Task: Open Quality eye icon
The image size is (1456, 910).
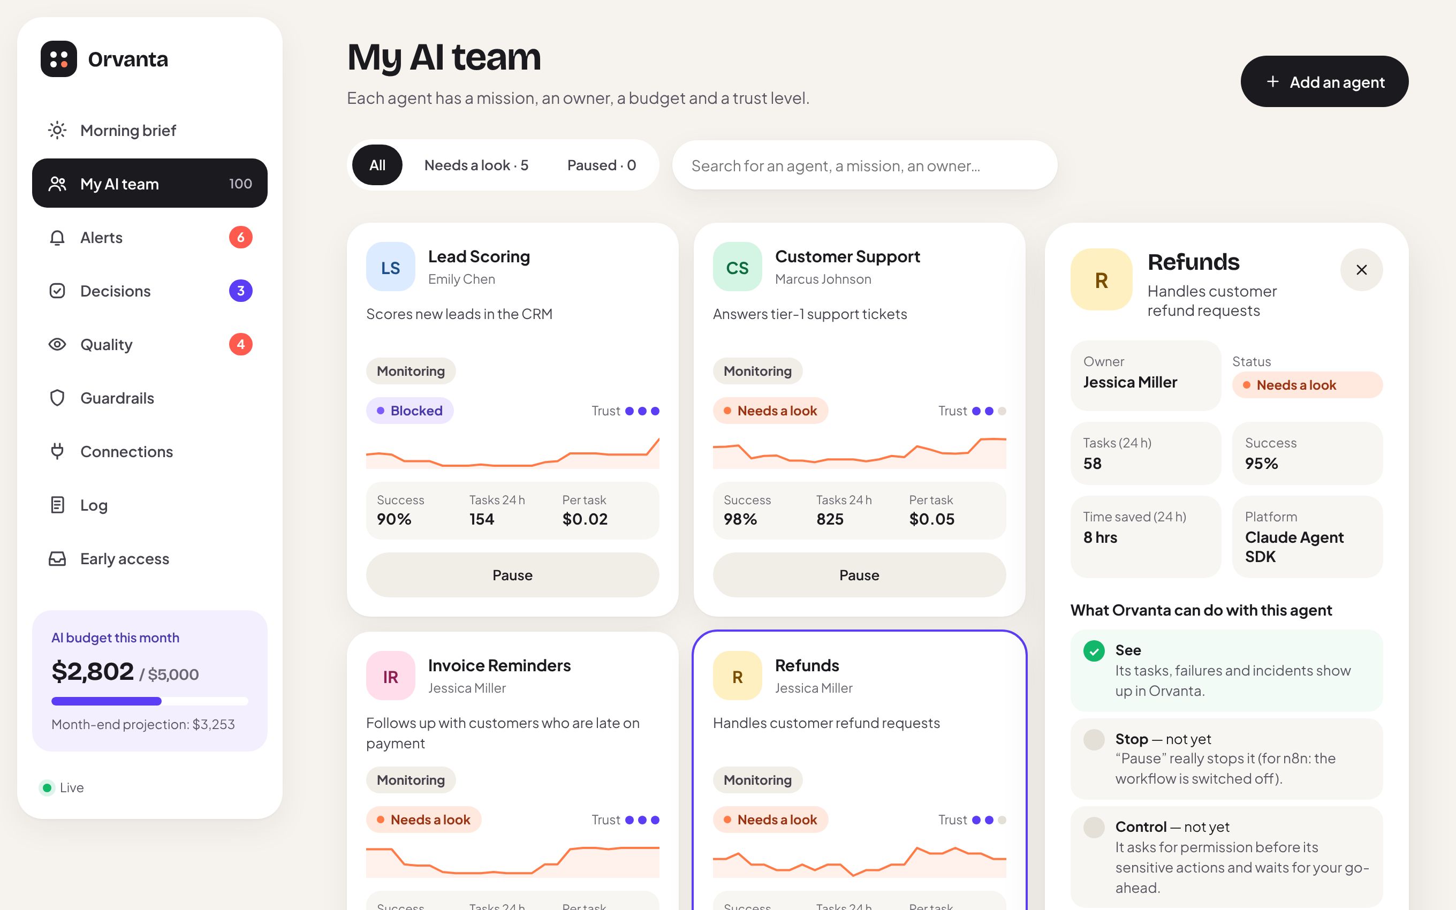Action: (57, 344)
